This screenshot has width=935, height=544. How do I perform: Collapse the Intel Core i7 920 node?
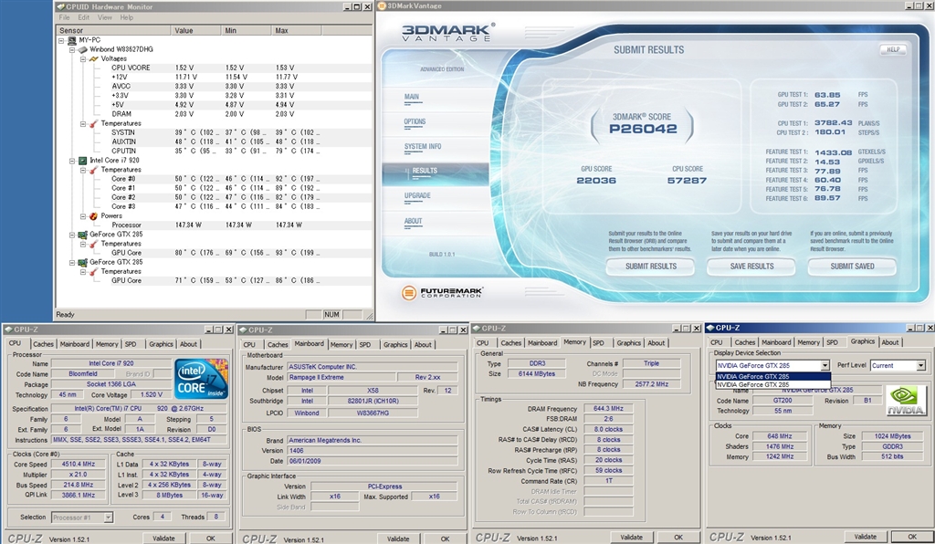pyautogui.click(x=73, y=161)
